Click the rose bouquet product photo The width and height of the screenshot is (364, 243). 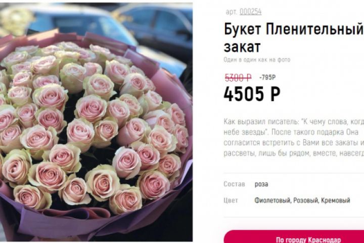96,122
